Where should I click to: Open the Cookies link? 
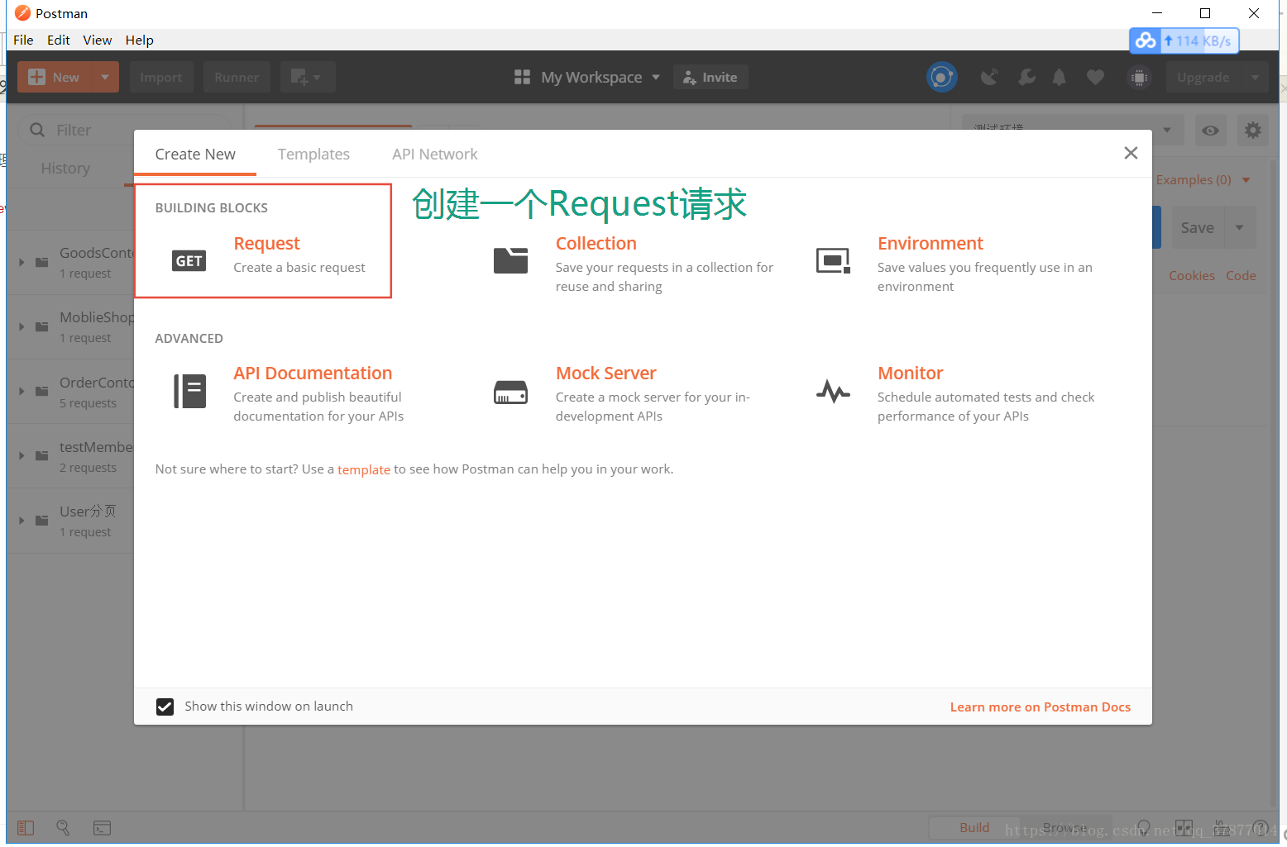1191,275
